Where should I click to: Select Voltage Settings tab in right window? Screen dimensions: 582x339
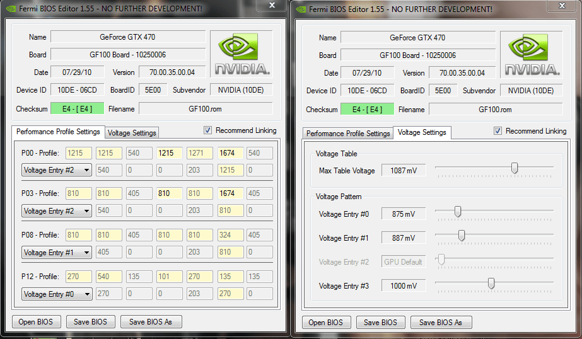[422, 132]
